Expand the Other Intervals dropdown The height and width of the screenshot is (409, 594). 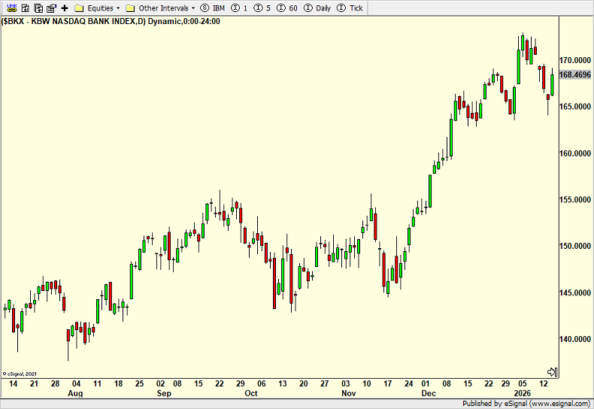160,8
